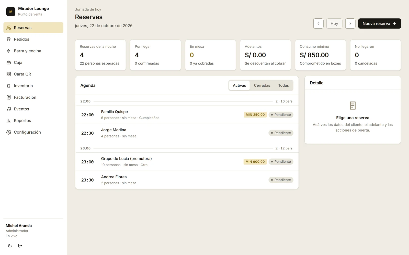
Task: Open Inventario in the sidebar
Action: (33, 86)
